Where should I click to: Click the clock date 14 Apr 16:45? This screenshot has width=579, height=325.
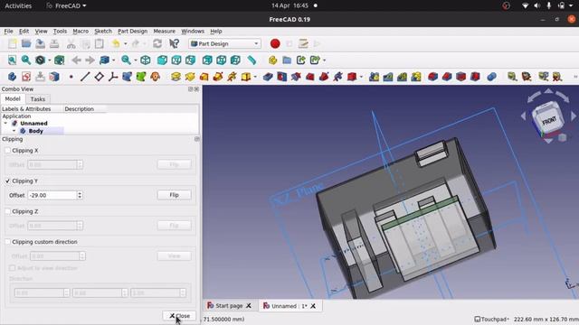coord(289,5)
